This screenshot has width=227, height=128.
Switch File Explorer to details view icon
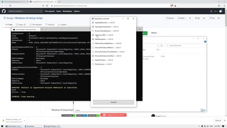(202, 110)
